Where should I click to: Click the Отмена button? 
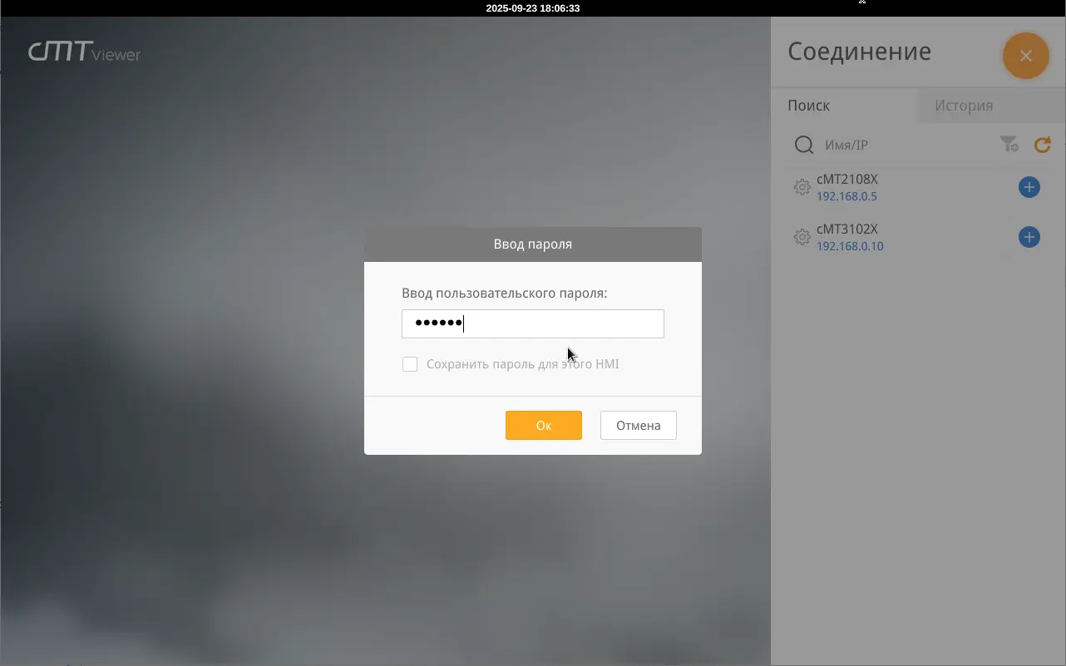coord(638,425)
